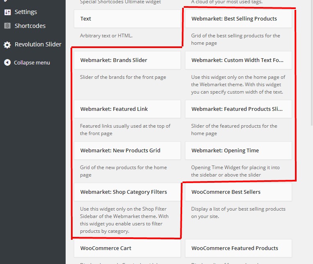The image size is (313, 264).
Task: Select WooCommerce Cart widget
Action: 127,248
